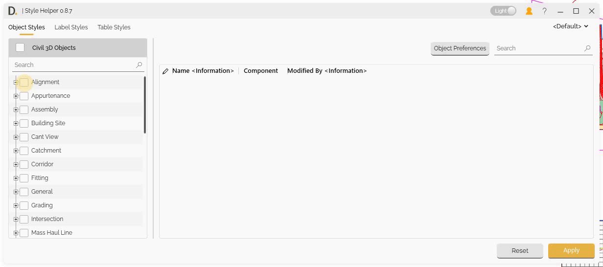The width and height of the screenshot is (603, 267).
Task: Click magnifier icon in right search box
Action: [x=587, y=48]
